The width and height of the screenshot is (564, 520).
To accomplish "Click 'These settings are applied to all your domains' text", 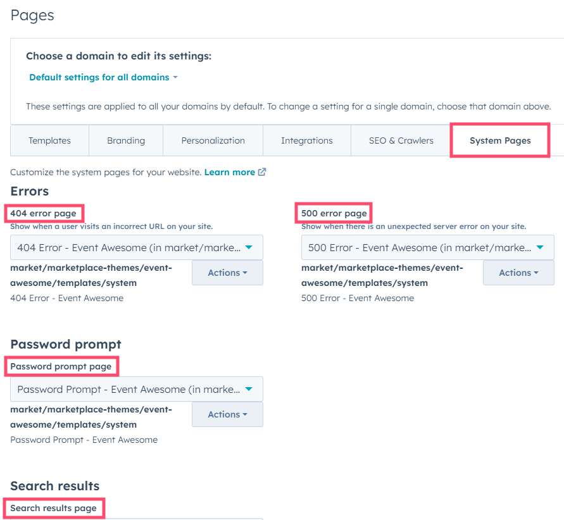I will (289, 106).
